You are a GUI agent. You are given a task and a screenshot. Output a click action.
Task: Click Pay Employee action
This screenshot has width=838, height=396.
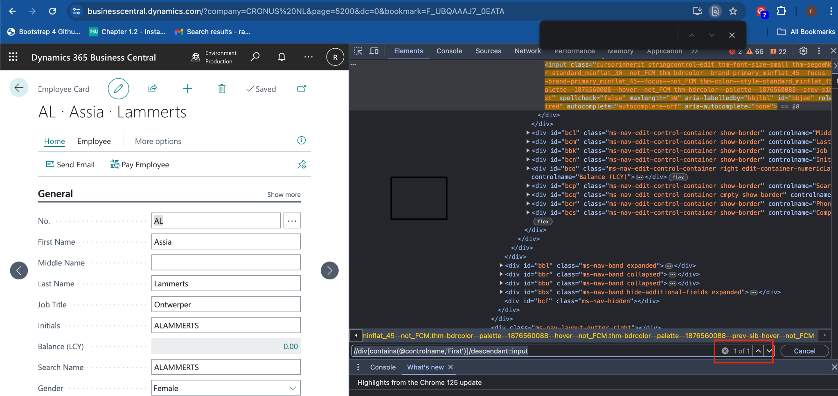pos(140,164)
